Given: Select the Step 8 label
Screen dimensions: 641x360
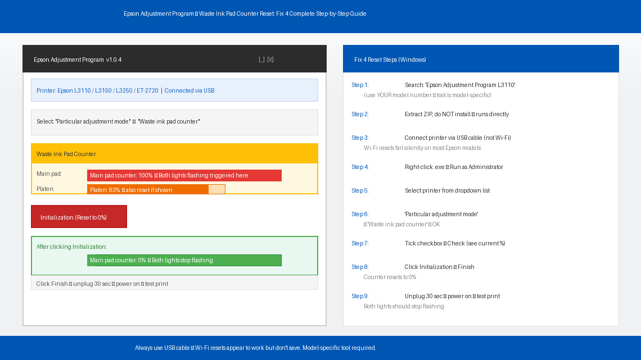Looking at the screenshot, I should coord(360,267).
